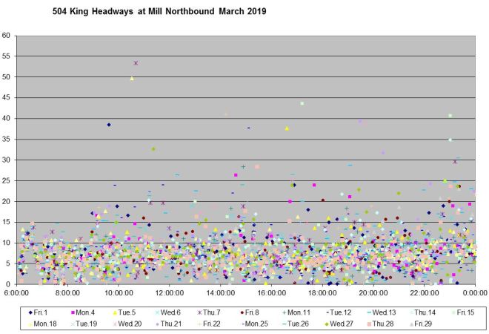
Task: Select the Thu.28 pink square legend marker
Action: click(370, 324)
